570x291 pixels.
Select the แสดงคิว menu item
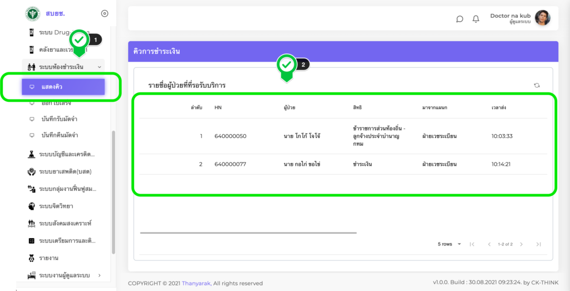coord(63,87)
